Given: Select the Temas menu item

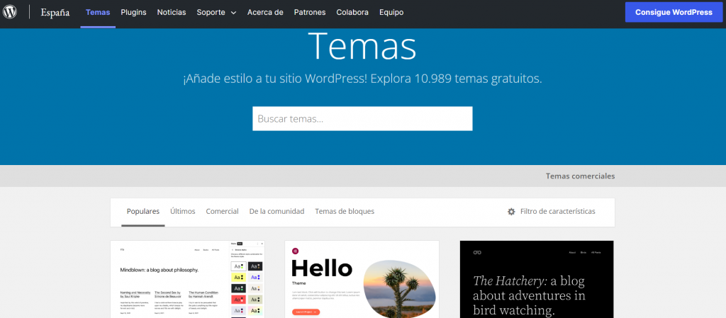Looking at the screenshot, I should coord(98,13).
